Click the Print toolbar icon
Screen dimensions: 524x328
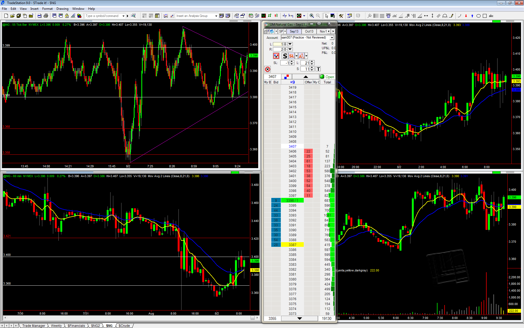pos(46,16)
